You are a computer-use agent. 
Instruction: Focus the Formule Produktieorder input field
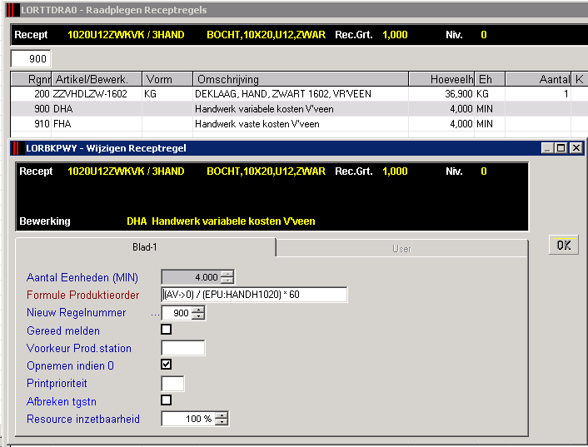[x=254, y=295]
